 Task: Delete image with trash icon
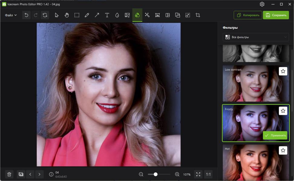pyautogui.click(x=9, y=174)
